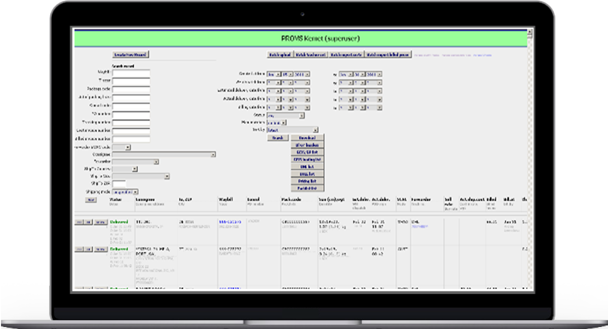Focus the Package code input field
The width and height of the screenshot is (608, 329).
click(x=131, y=89)
